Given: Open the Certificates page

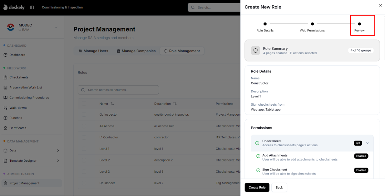Looking at the screenshot, I should coord(18,128).
